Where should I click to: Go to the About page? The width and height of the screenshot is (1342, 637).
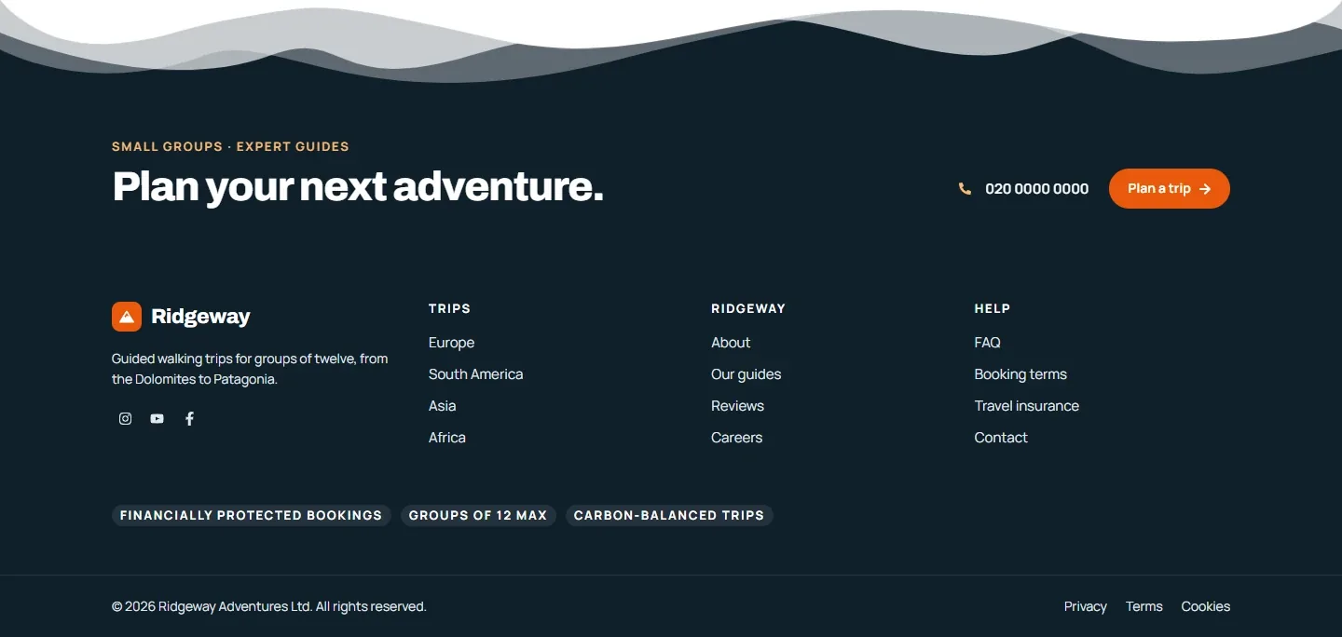coord(731,343)
